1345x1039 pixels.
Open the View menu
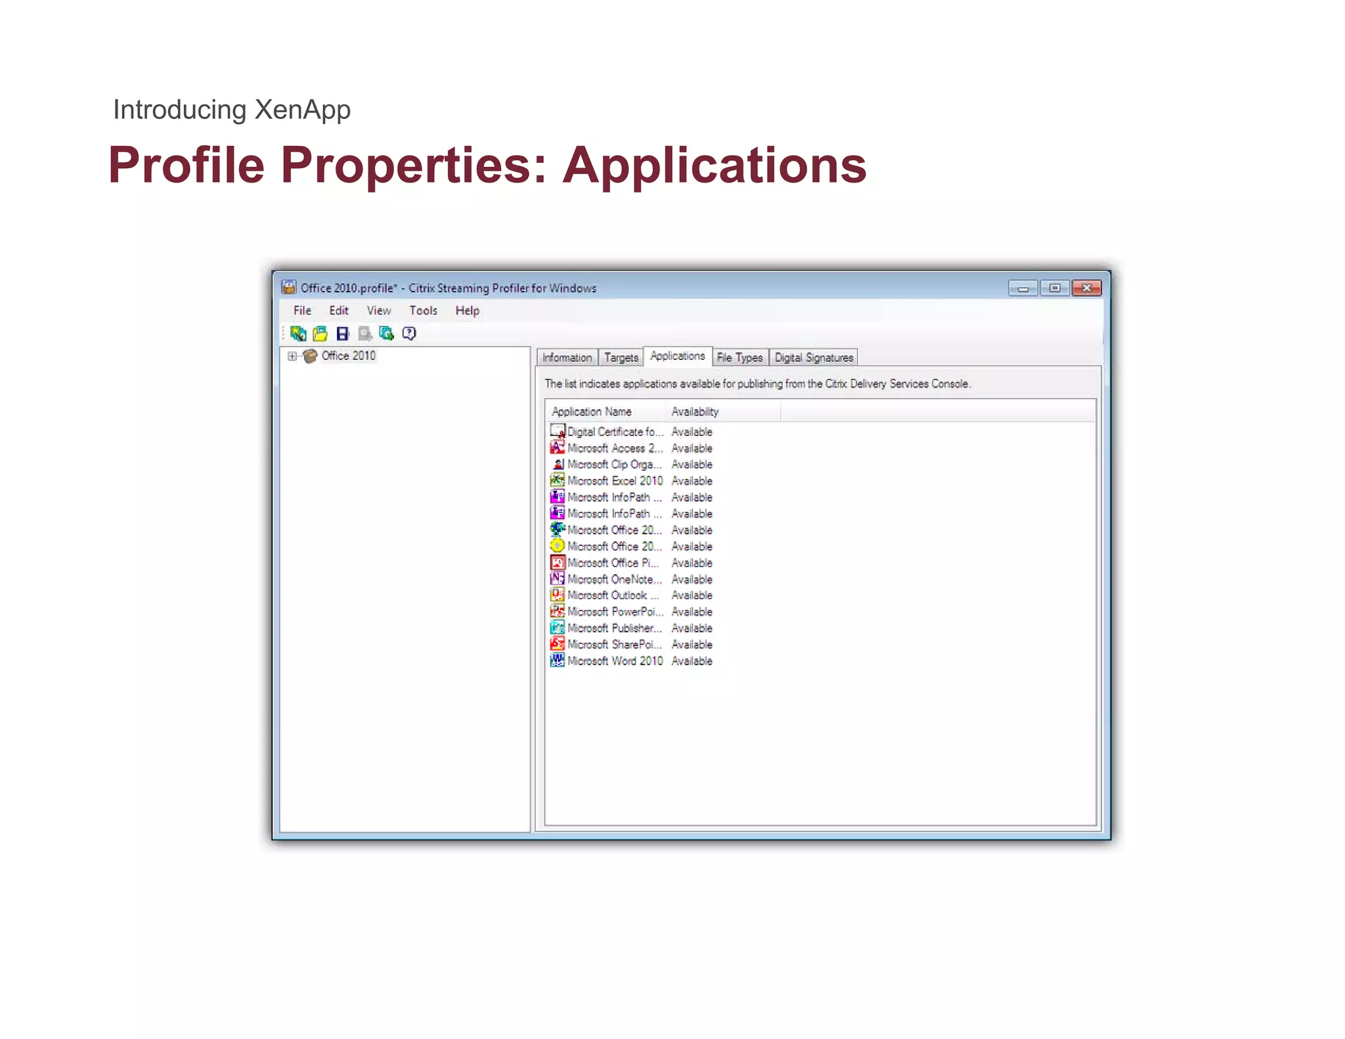point(379,311)
